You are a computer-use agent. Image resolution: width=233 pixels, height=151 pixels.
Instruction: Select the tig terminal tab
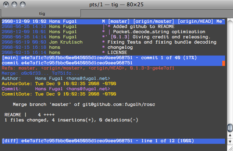coord(41,14)
